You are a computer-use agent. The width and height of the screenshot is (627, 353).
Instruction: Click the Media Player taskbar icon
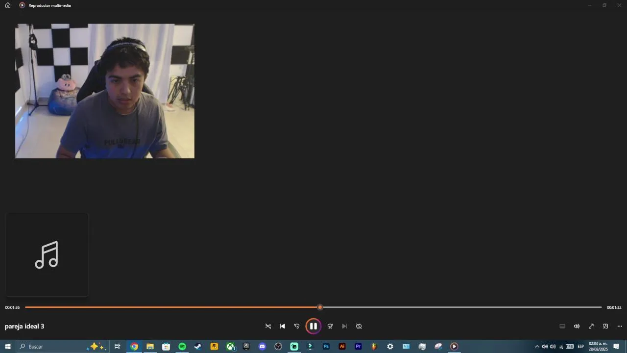pos(454,347)
